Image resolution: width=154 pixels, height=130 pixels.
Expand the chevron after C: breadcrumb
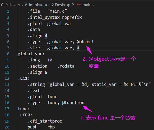click(x=7, y=5)
